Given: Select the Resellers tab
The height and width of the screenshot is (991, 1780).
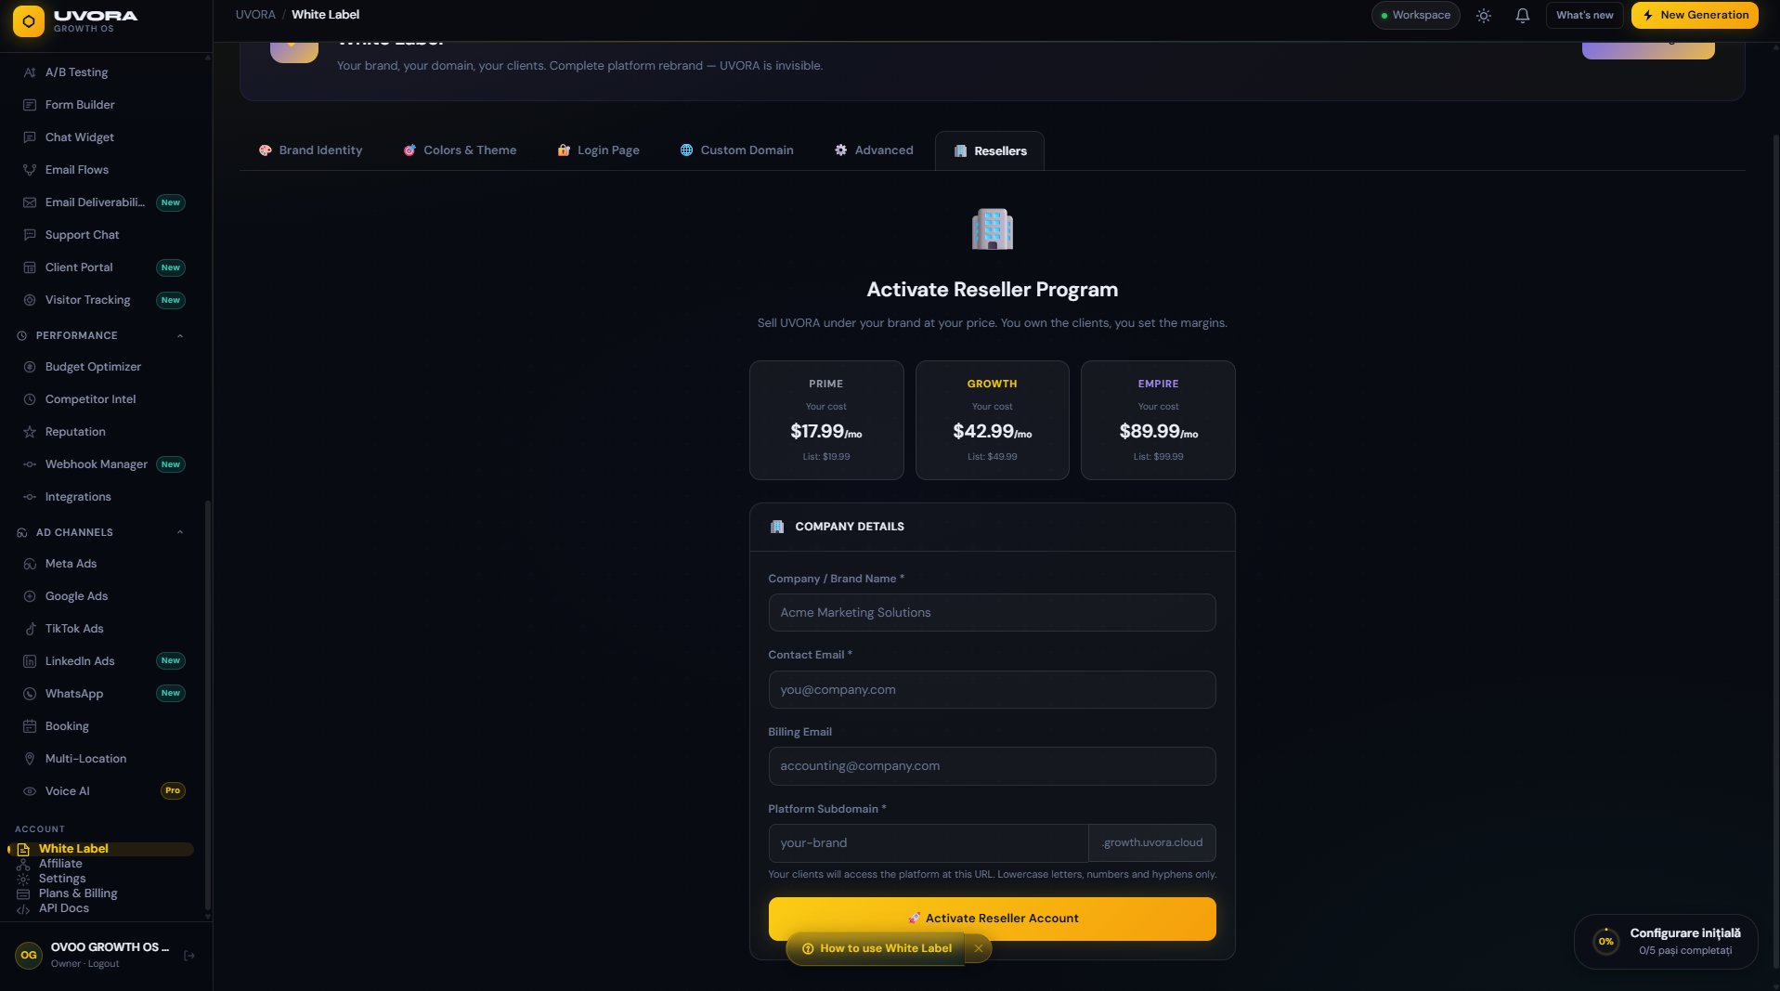Looking at the screenshot, I should pos(990,151).
